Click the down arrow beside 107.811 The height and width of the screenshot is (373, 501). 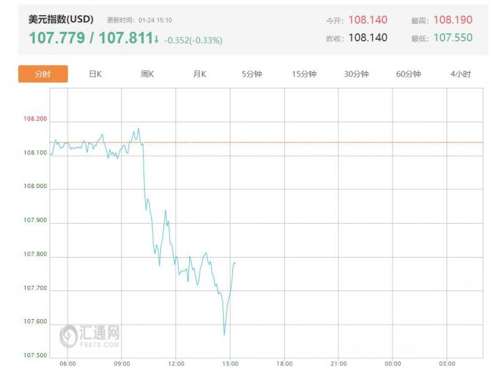coord(157,39)
